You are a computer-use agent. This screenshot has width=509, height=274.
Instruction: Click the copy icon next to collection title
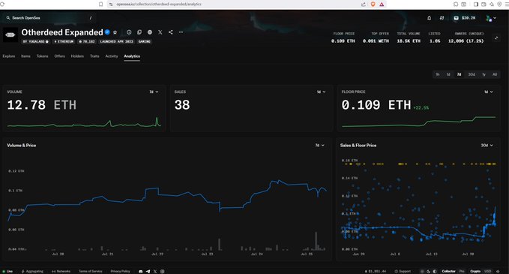point(139,32)
